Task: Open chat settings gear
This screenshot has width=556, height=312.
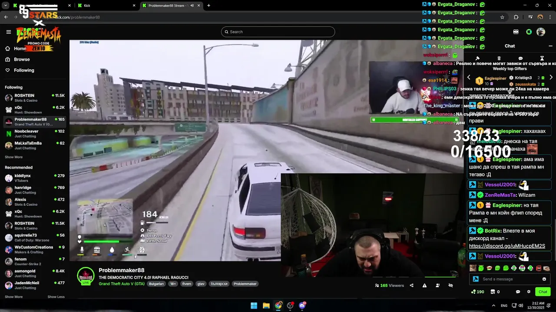Action: 529,292
